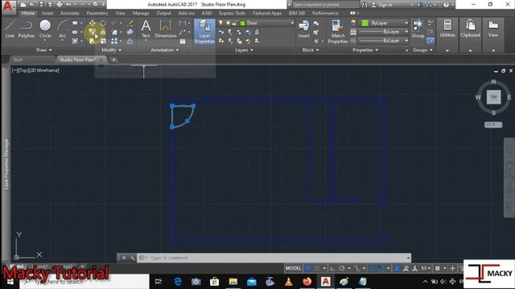Click the Mirror tool icon
515x289 pixels.
pyautogui.click(x=103, y=32)
